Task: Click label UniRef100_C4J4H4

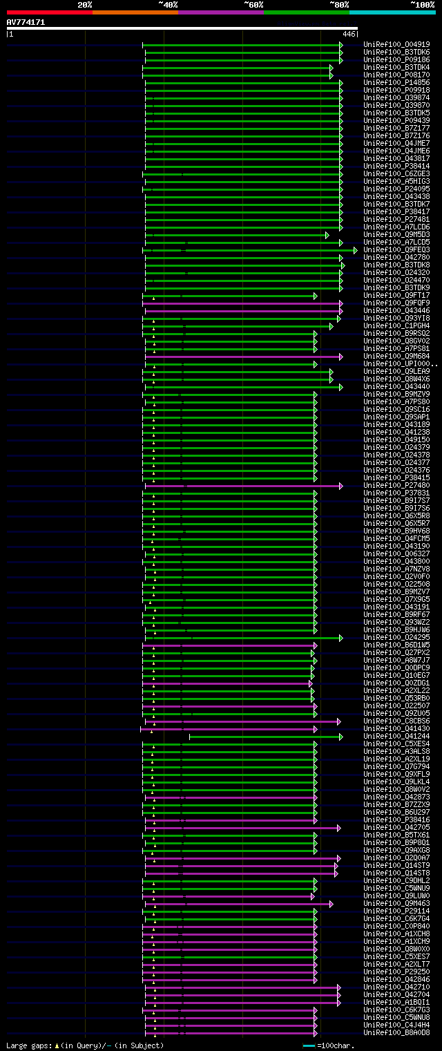Action: coord(397,1025)
